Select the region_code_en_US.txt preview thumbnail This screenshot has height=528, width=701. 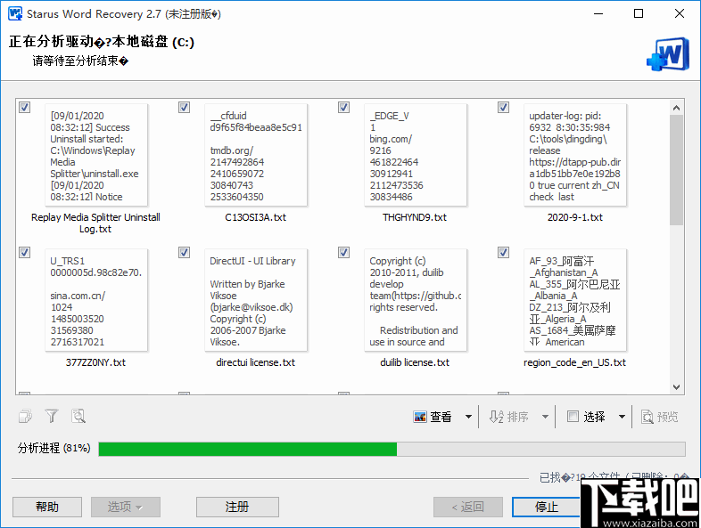575,300
